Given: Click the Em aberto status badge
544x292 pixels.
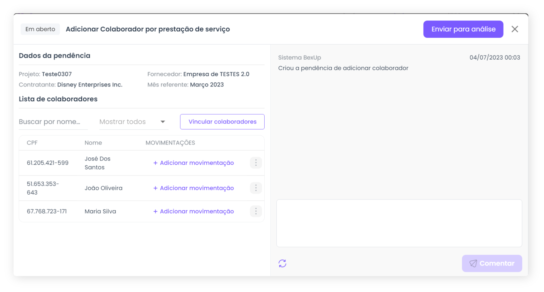Looking at the screenshot, I should pyautogui.click(x=40, y=29).
